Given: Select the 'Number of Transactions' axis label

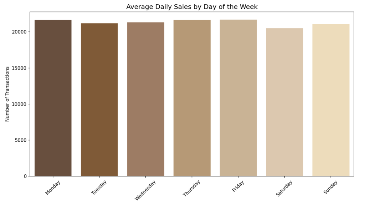Looking at the screenshot, I should tap(7, 94).
